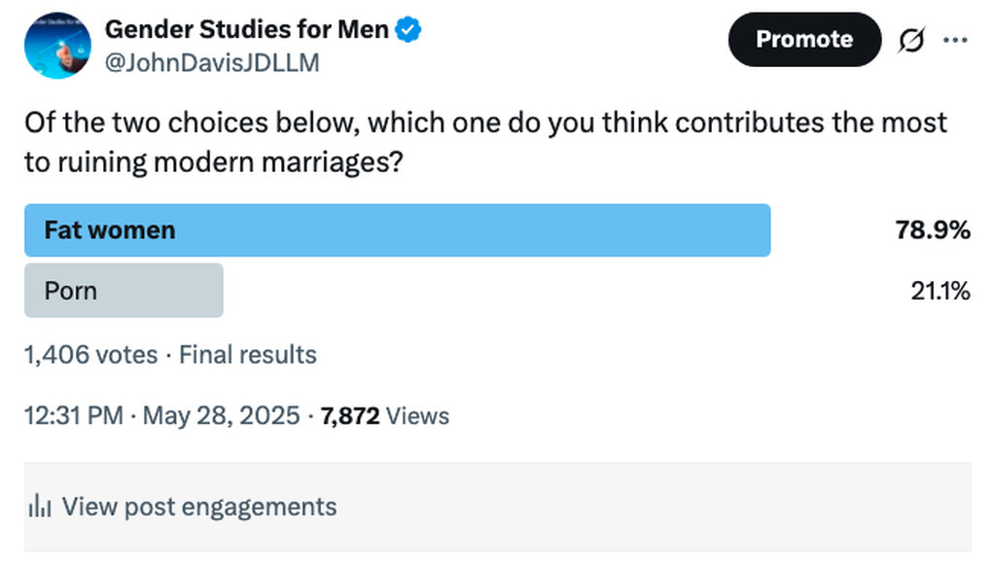996x564 pixels.
Task: Select the blue "Fat women" poll bar
Action: 397,230
